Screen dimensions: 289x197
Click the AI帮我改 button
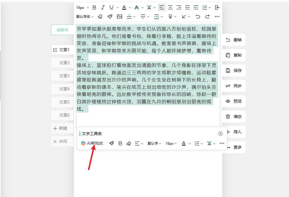click(92, 143)
